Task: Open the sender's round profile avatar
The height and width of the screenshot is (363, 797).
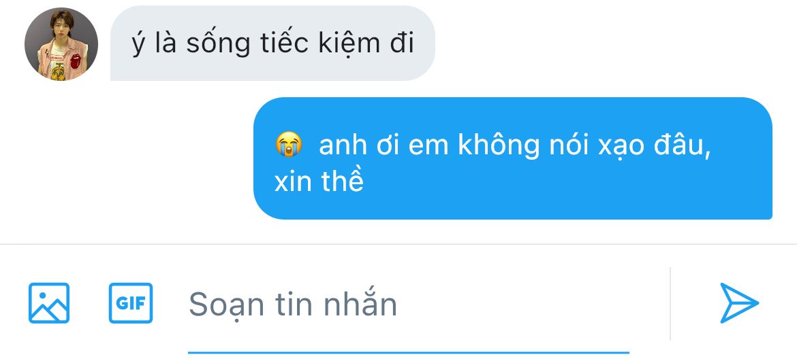Action: (61, 44)
